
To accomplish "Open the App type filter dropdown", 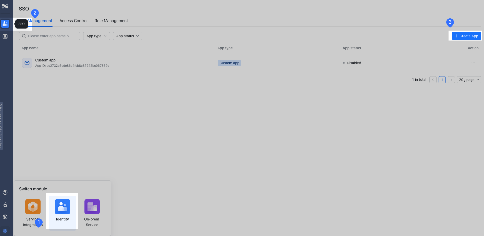I will pyautogui.click(x=96, y=36).
